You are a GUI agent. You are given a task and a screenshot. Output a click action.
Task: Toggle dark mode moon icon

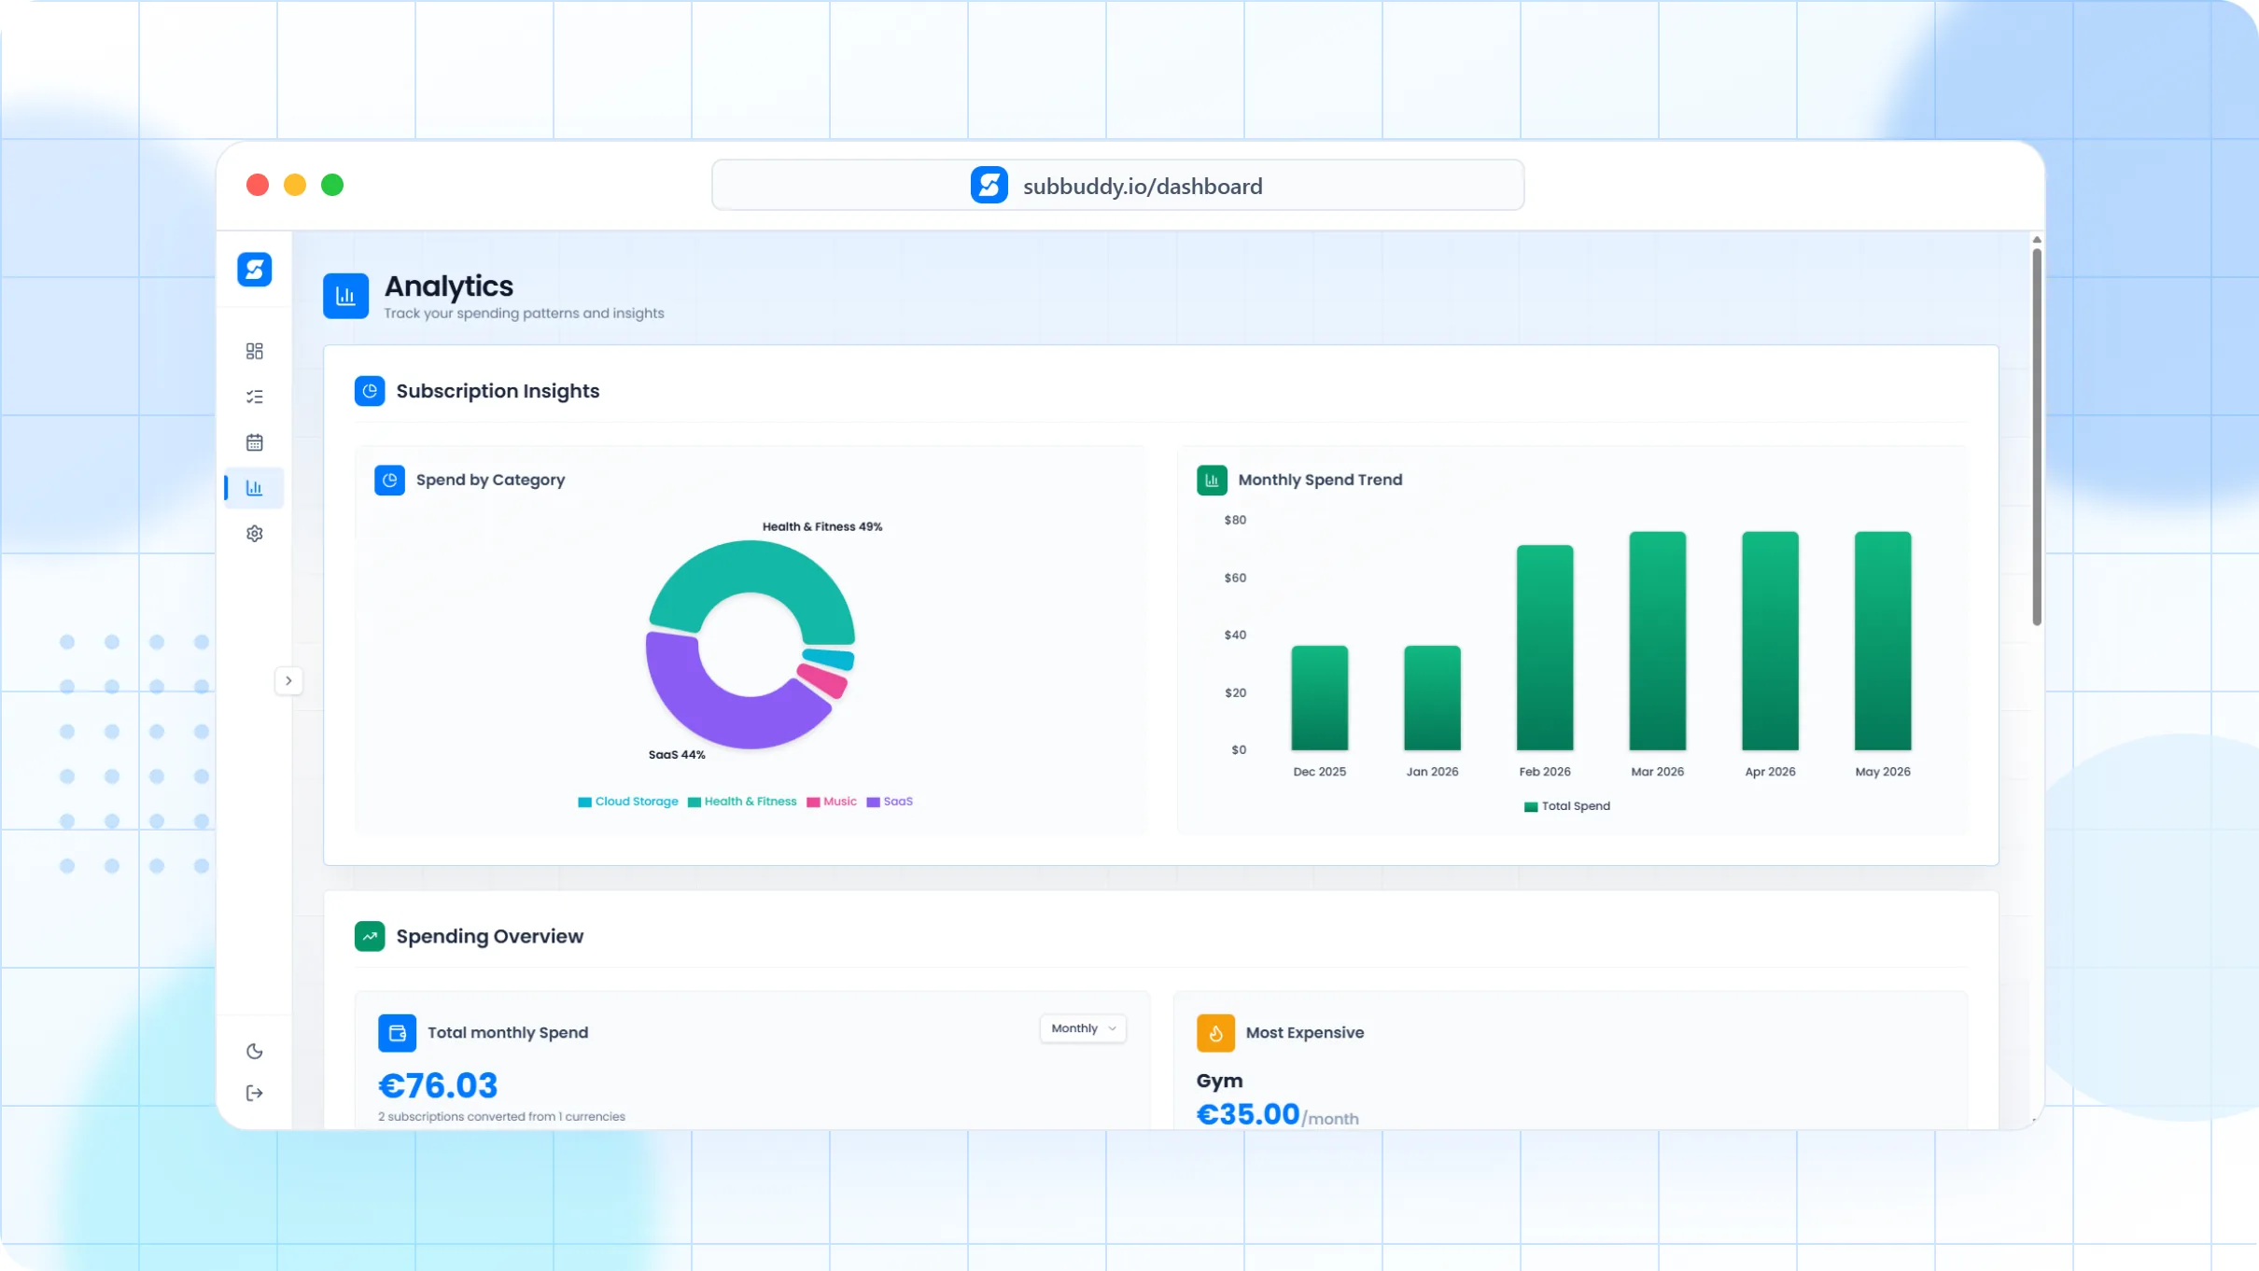[254, 1052]
